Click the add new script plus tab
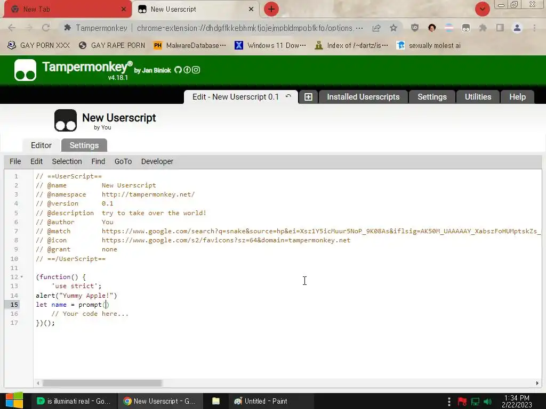 (308, 97)
